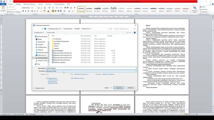
Task: Click the Новая папка button
Action: click(x=51, y=33)
